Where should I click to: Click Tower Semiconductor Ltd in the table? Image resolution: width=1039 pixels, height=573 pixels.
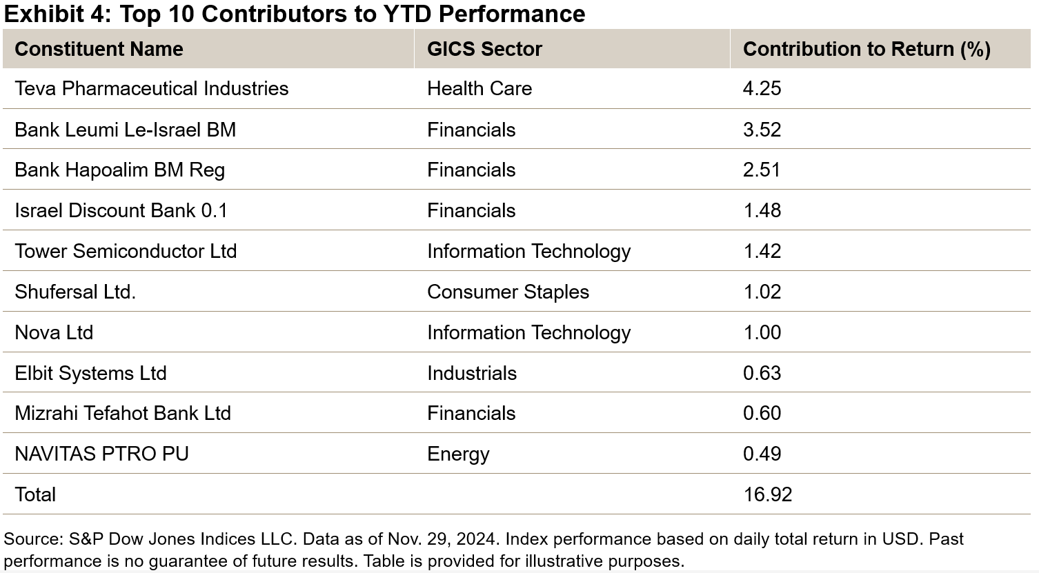[x=126, y=251]
